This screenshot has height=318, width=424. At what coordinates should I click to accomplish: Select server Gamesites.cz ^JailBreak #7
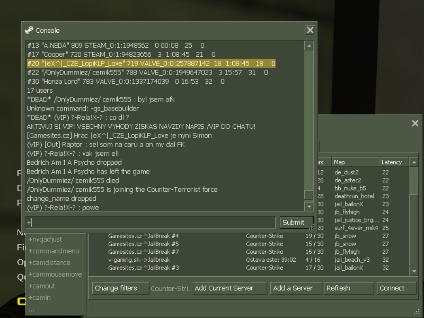tap(143, 252)
